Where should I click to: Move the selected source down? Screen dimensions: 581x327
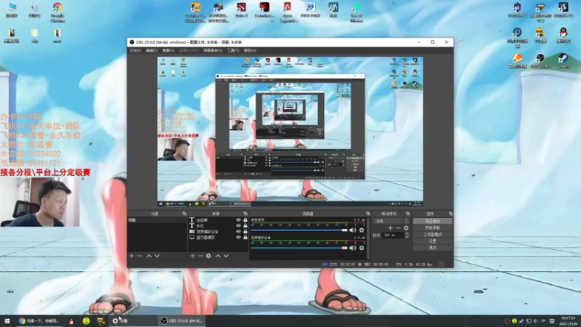coord(226,256)
